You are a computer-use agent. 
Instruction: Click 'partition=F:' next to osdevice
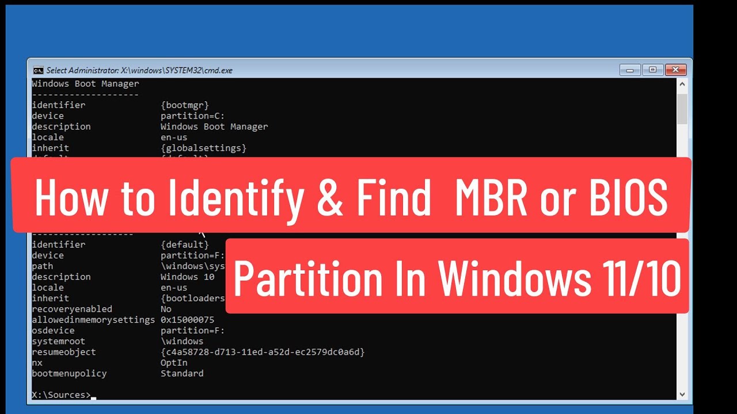[x=193, y=331]
